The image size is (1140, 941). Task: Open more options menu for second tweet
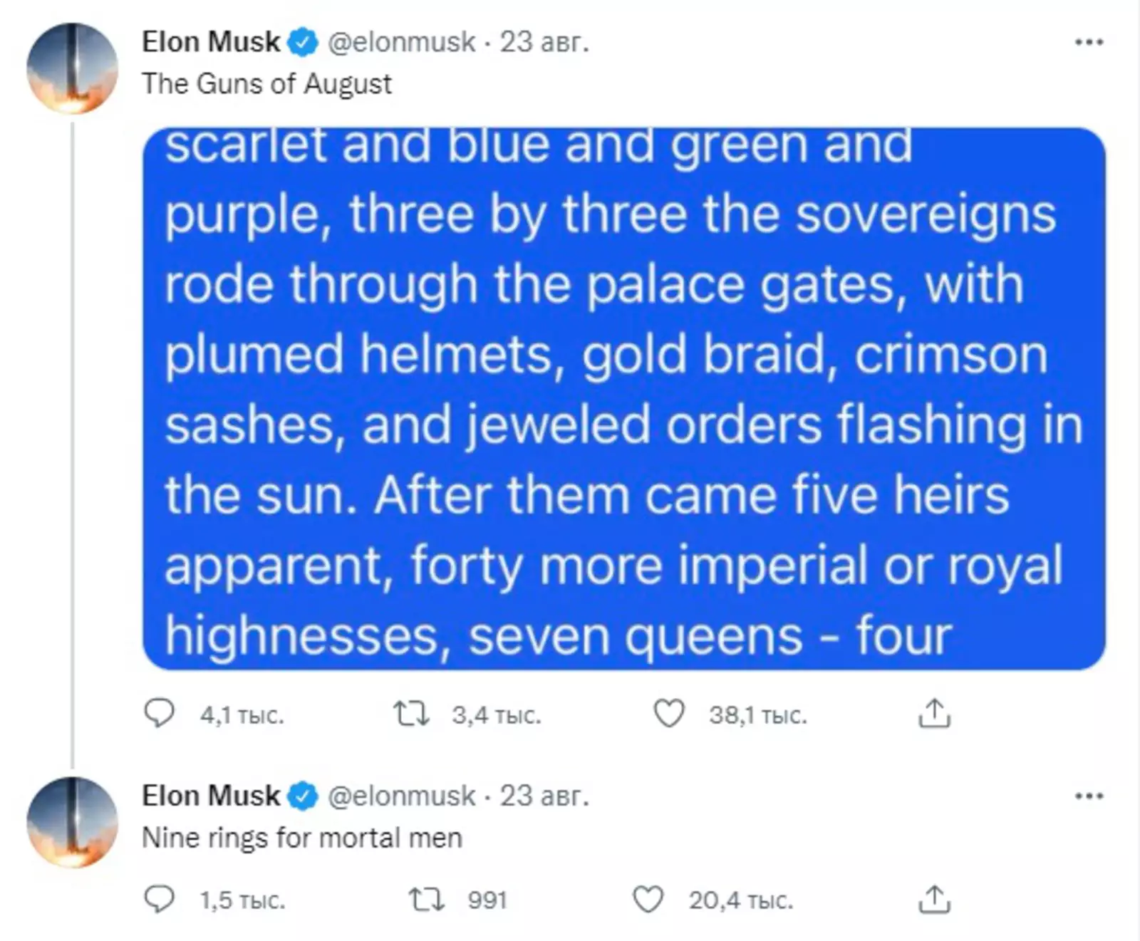(1089, 796)
